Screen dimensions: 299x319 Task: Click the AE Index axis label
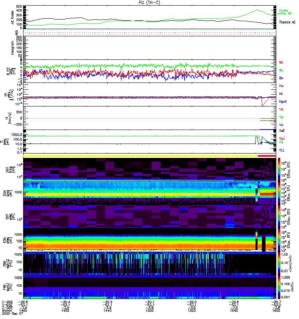[12, 18]
